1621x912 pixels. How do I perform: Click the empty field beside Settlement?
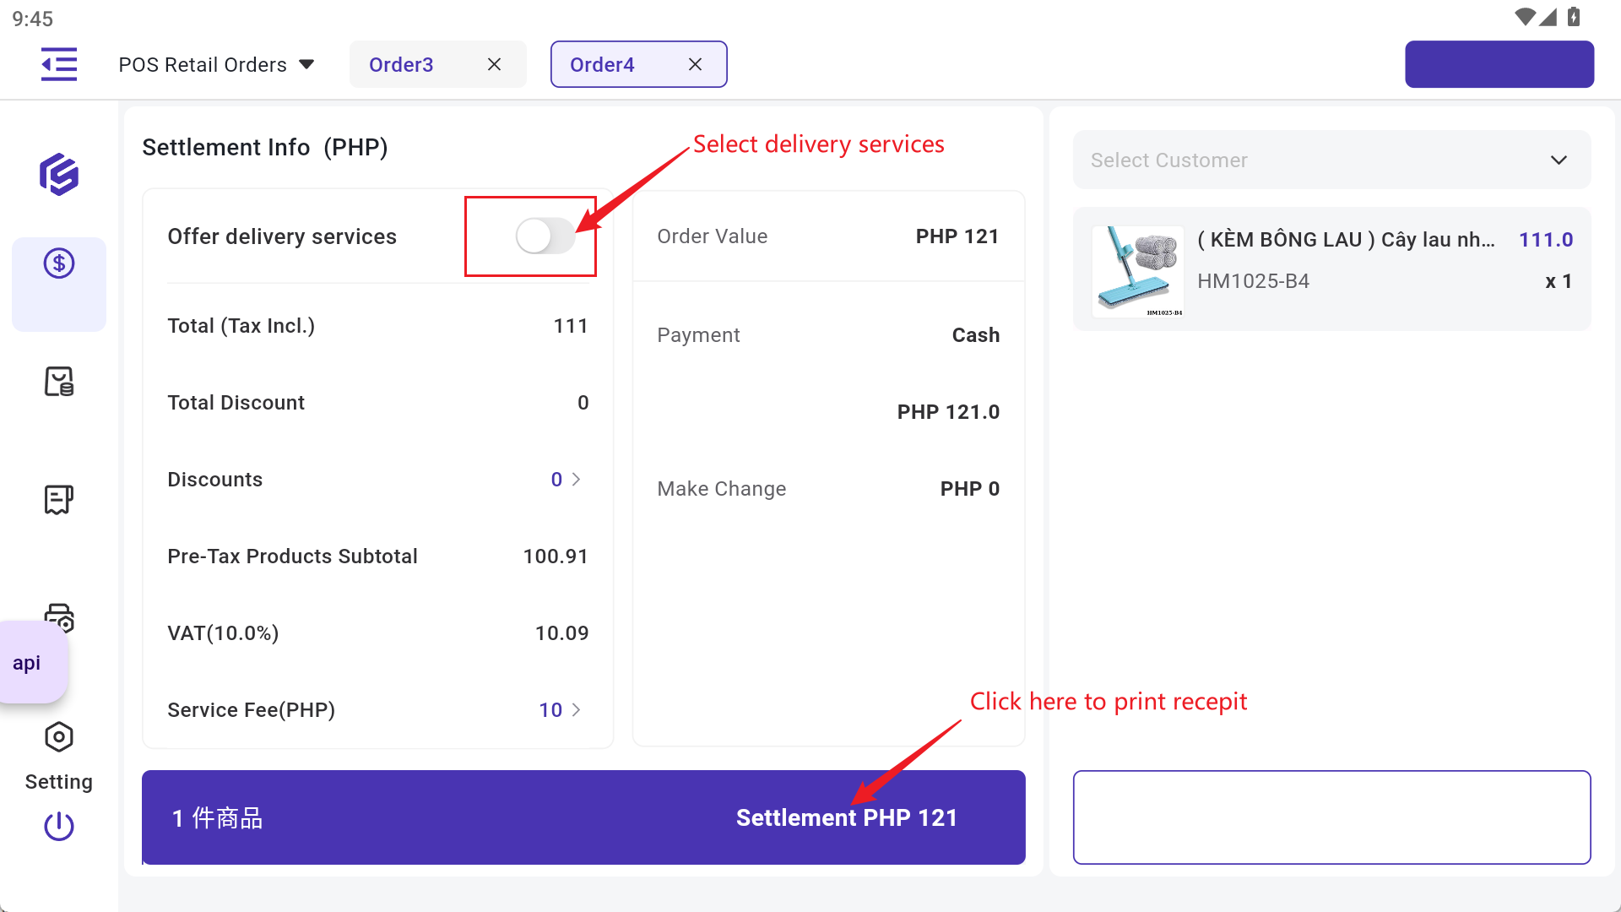coord(1331,817)
